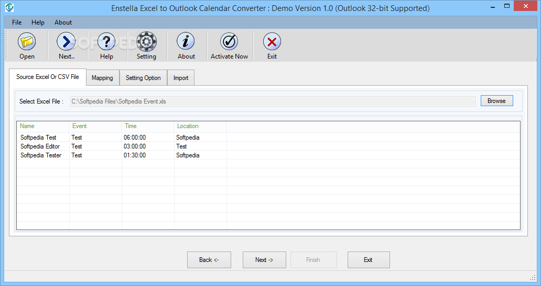Click the Time column header
This screenshot has width=541, height=286.
coord(148,127)
